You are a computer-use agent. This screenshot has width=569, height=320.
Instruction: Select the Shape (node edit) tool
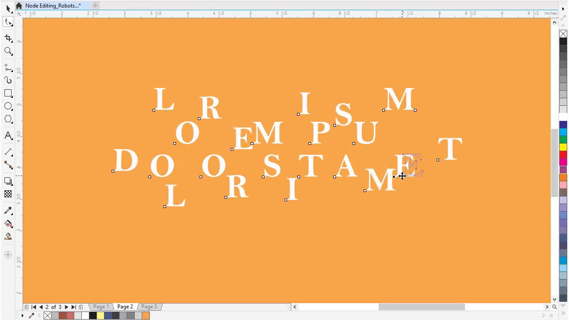pyautogui.click(x=8, y=22)
